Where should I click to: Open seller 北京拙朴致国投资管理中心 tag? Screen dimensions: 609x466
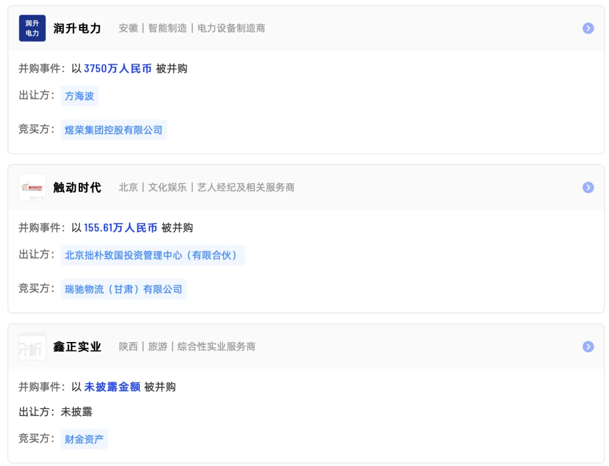[x=152, y=255]
